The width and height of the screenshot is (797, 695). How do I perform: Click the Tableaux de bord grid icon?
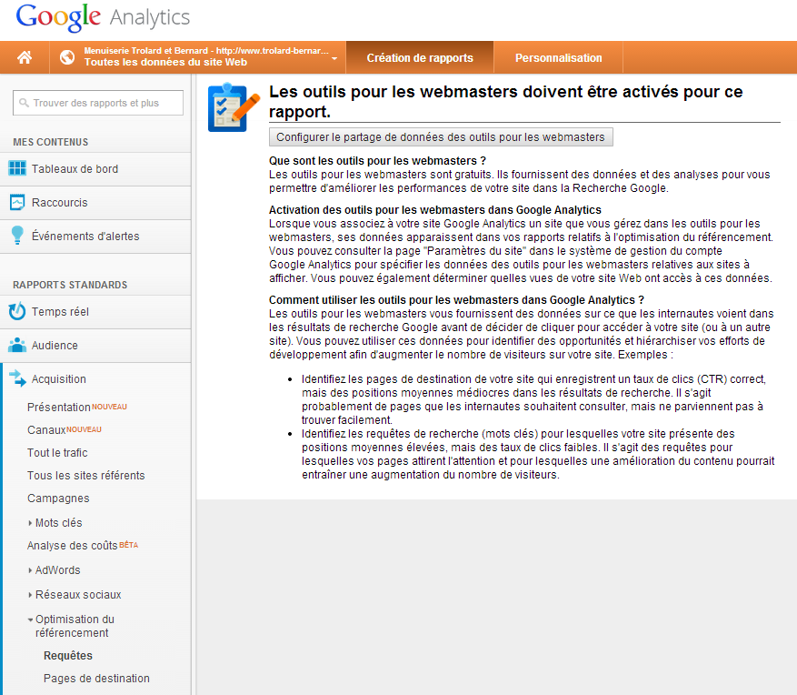point(17,168)
